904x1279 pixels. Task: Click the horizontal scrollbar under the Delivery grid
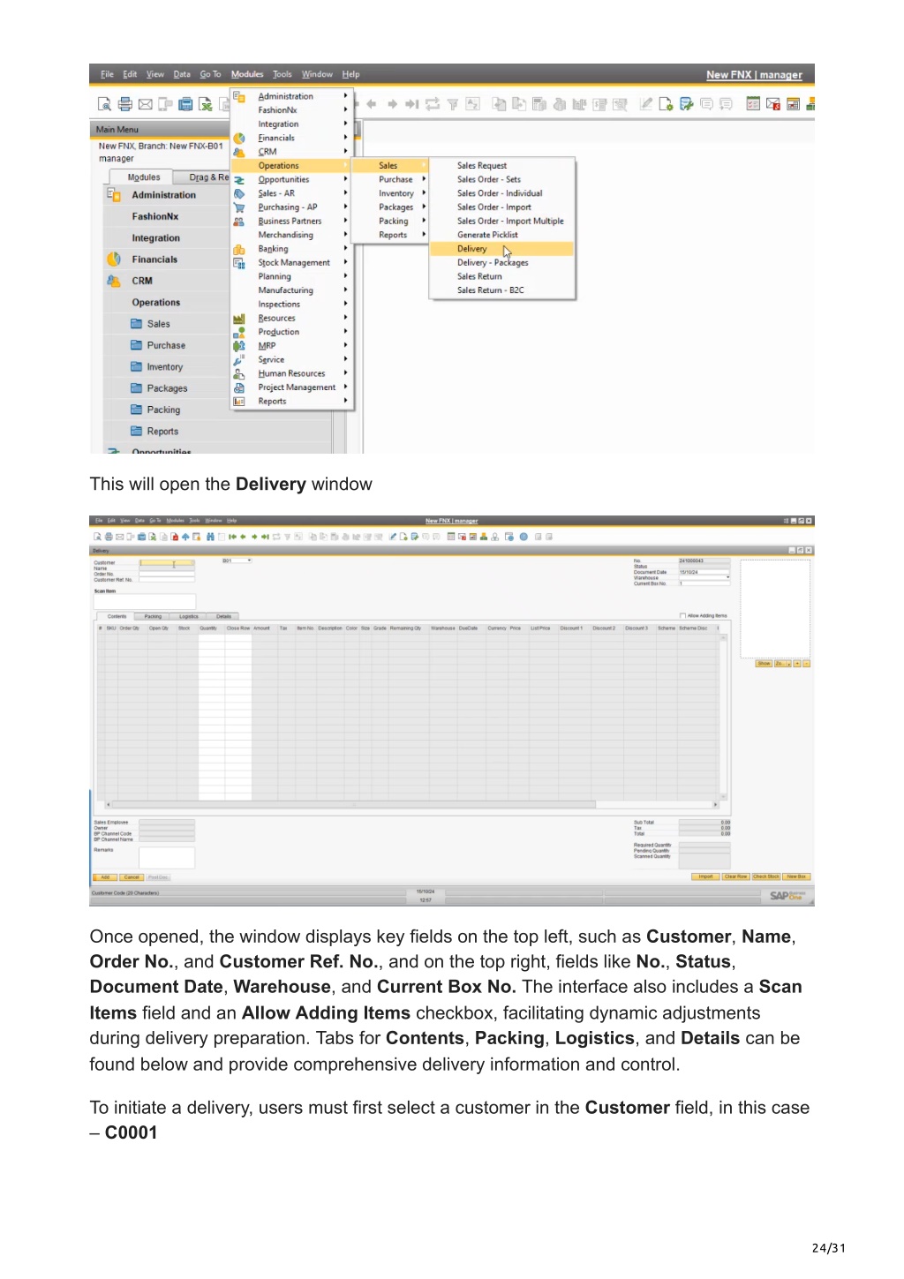pyautogui.click(x=412, y=805)
